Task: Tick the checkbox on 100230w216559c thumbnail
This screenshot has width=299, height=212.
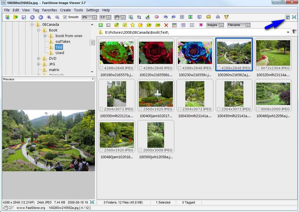Action: point(180,68)
